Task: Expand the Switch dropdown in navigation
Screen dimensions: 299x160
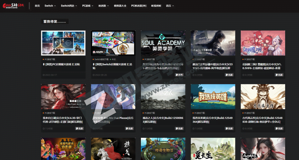Action: pyautogui.click(x=50, y=6)
